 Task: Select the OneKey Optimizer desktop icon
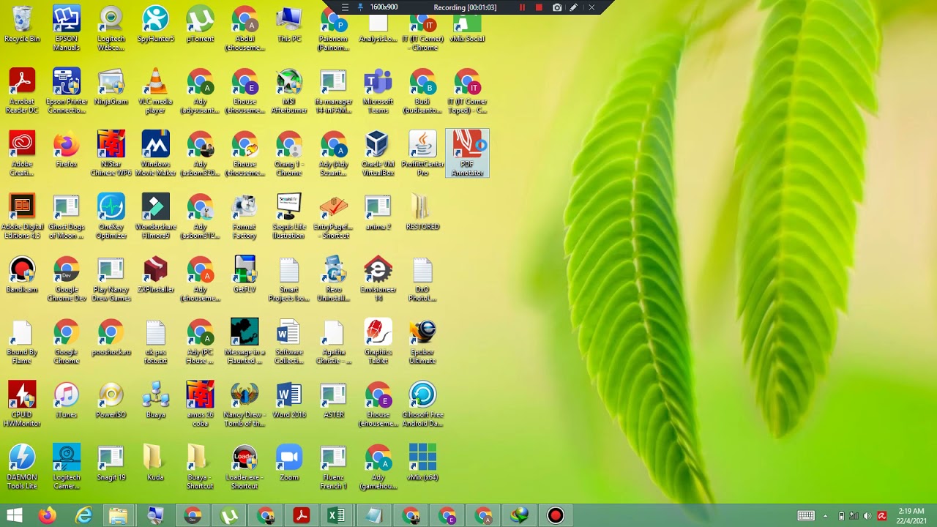click(x=111, y=217)
